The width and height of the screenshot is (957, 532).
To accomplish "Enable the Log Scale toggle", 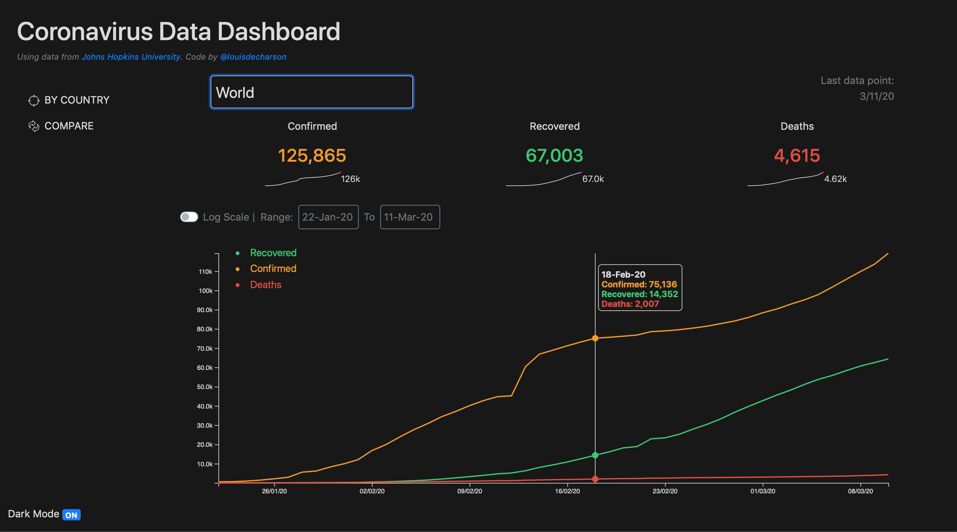I will [189, 217].
